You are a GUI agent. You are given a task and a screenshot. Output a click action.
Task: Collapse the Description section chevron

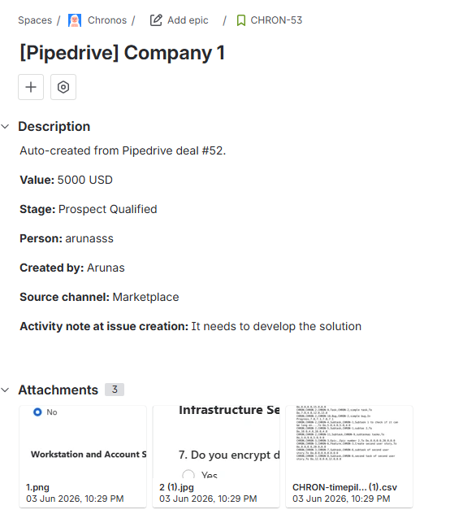click(x=5, y=127)
